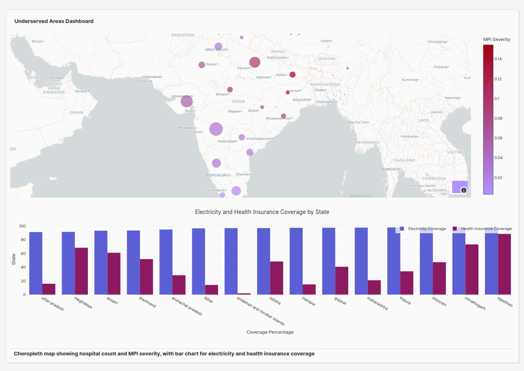The width and height of the screenshot is (524, 371).
Task: Click the uttar pradesh health insurance bar
Action: pyautogui.click(x=49, y=289)
